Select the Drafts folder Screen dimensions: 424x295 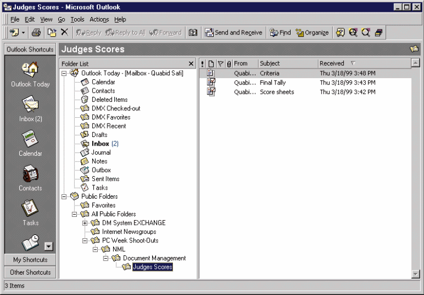point(99,135)
